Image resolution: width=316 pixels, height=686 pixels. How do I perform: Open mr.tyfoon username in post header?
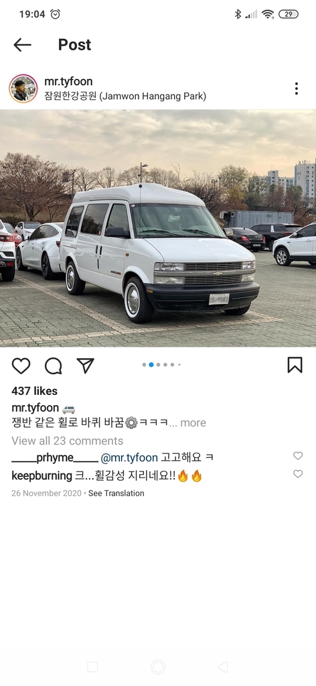pyautogui.click(x=68, y=81)
